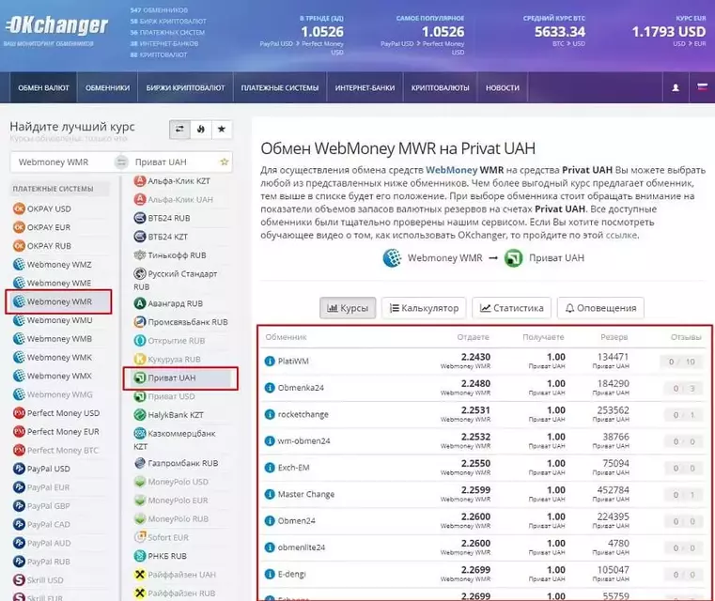Click Webmoney globe icon in exchange header

click(392, 258)
